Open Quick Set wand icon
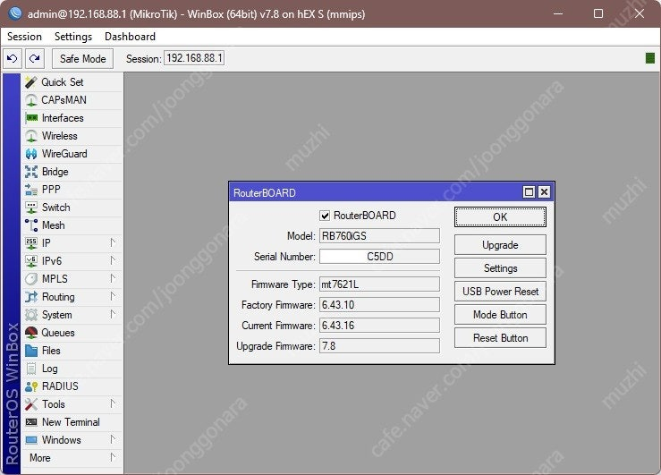The height and width of the screenshot is (475, 661). [30, 82]
